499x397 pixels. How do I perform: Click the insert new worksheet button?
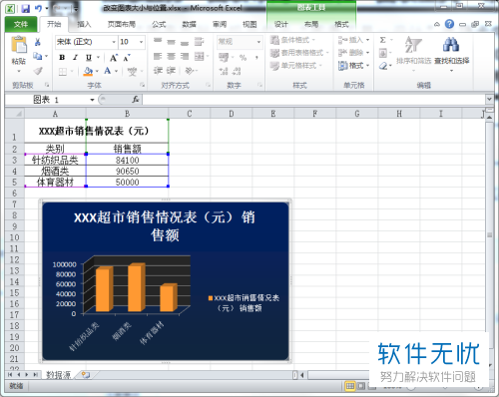click(x=86, y=375)
